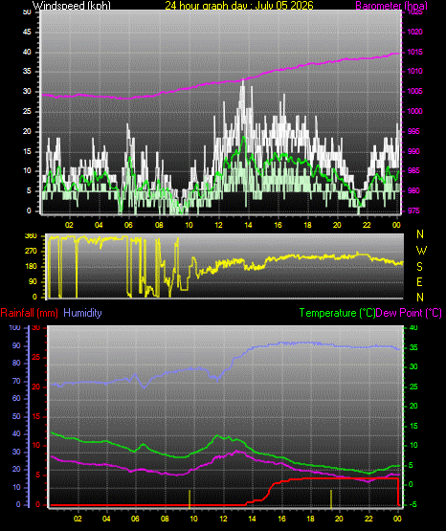The height and width of the screenshot is (531, 446).
Task: Click the 22 hour tick on bottom chart
Action: 368,519
